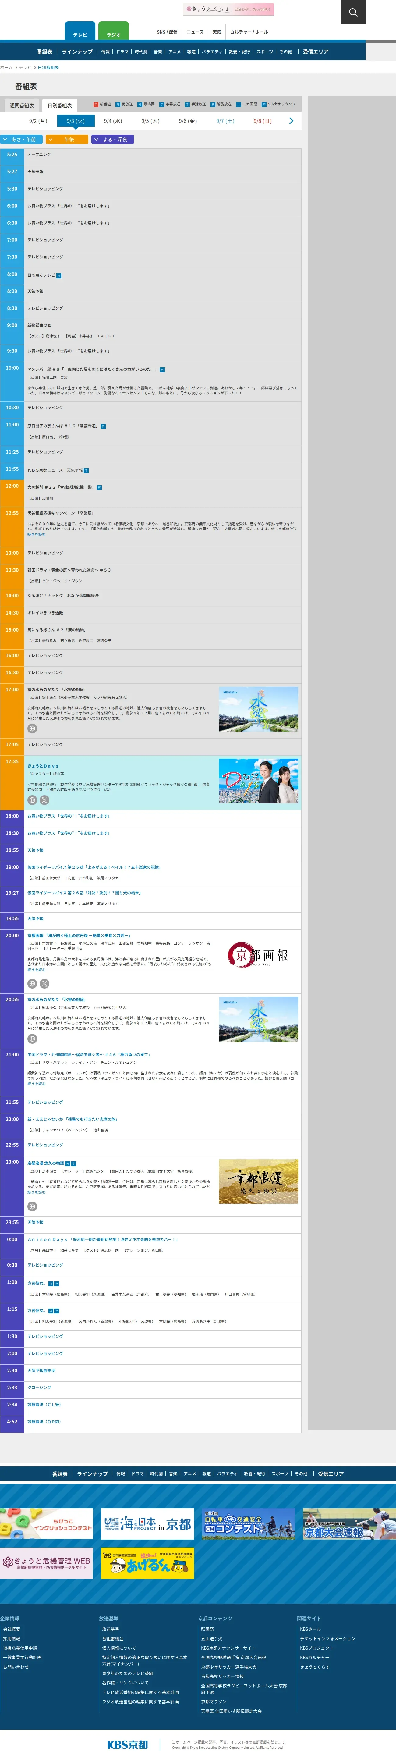Screen dimensions: 396x1760
Task: Click 受信エリア in top navigation bar
Action: click(x=316, y=52)
